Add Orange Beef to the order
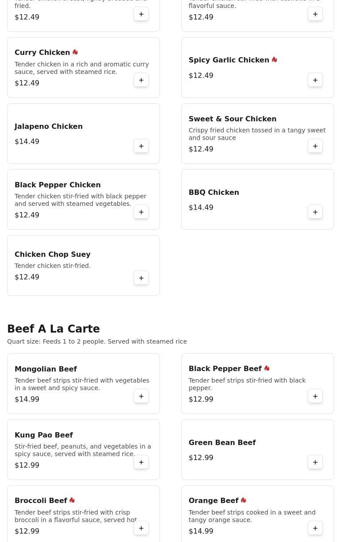341x542 pixels. point(315,528)
